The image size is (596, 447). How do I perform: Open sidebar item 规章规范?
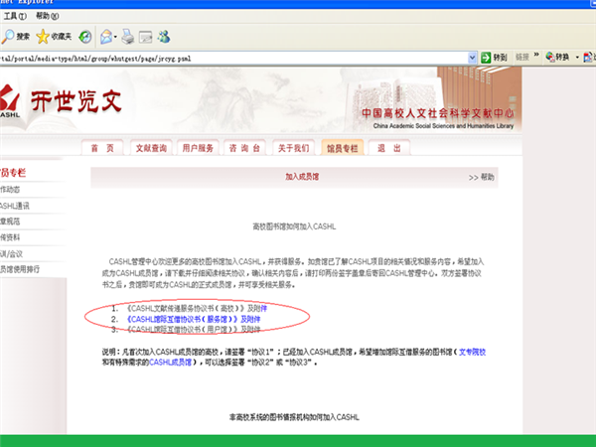[x=10, y=222]
